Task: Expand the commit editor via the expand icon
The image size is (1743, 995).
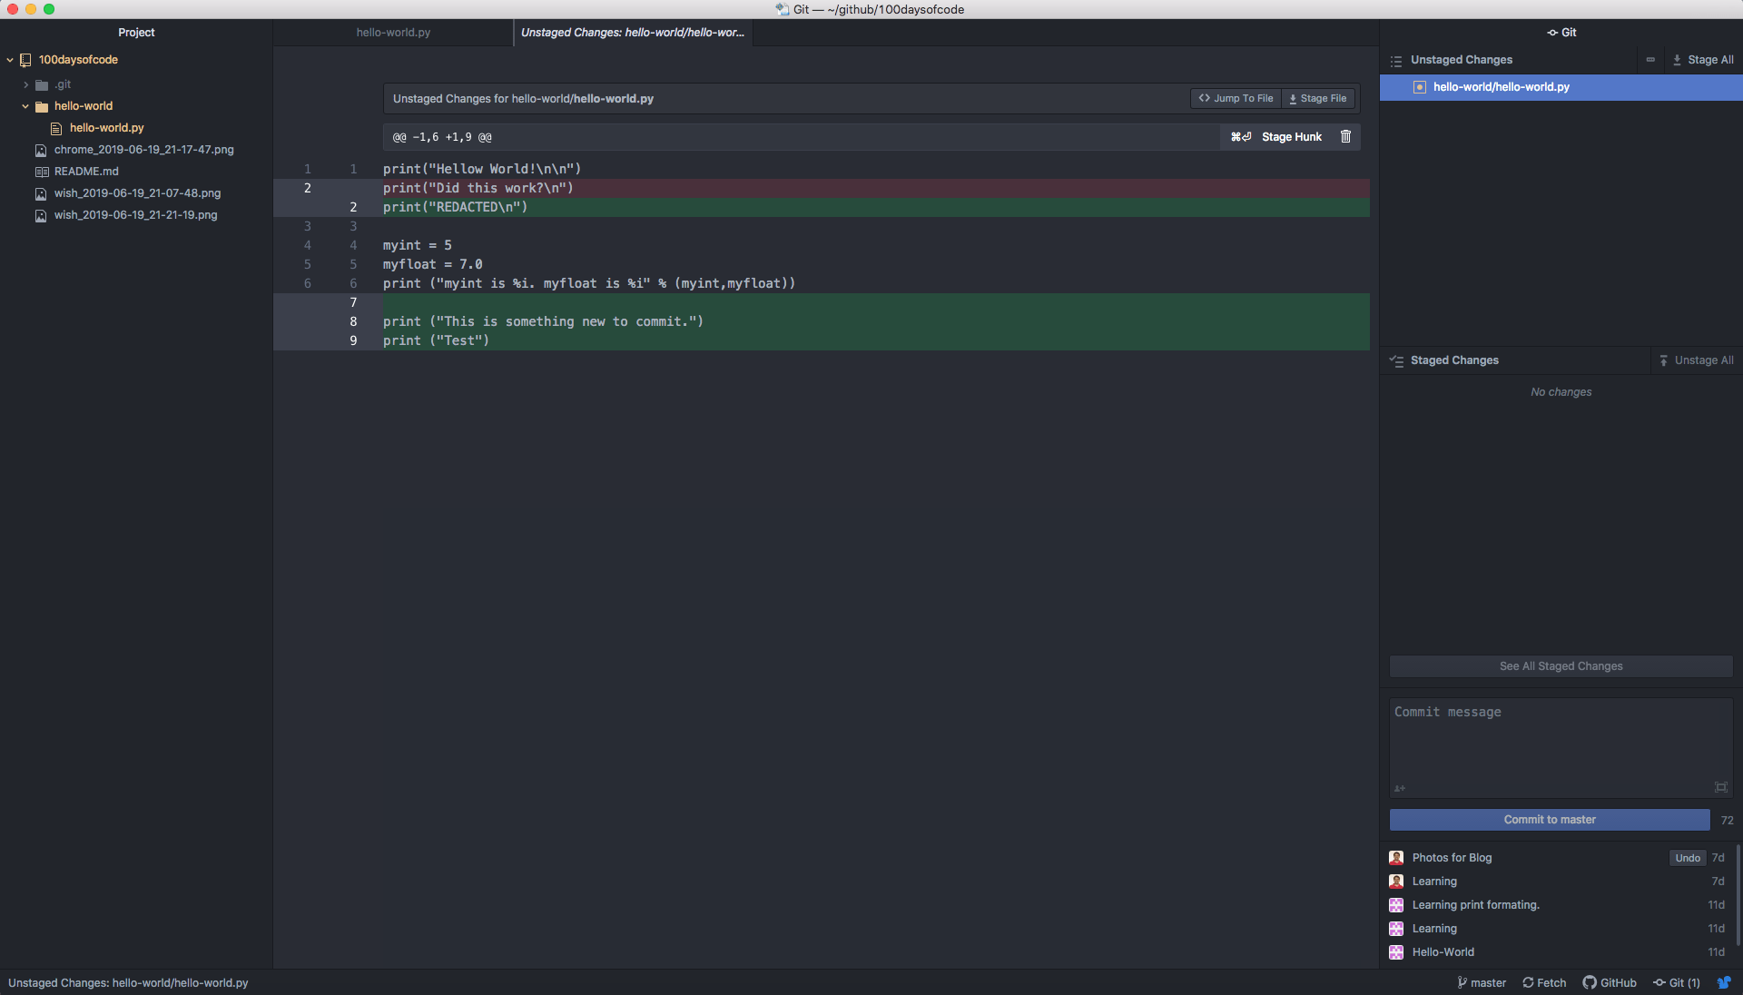Action: pyautogui.click(x=1720, y=788)
